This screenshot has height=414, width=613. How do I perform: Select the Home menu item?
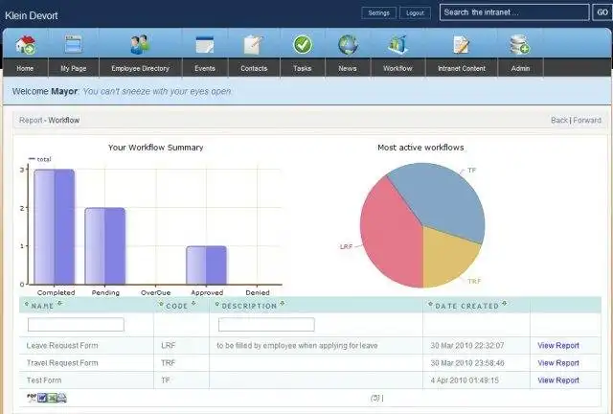[x=25, y=68]
